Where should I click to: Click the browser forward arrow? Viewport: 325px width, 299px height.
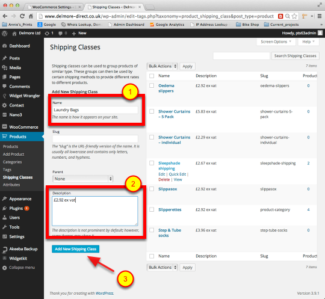(13, 16)
